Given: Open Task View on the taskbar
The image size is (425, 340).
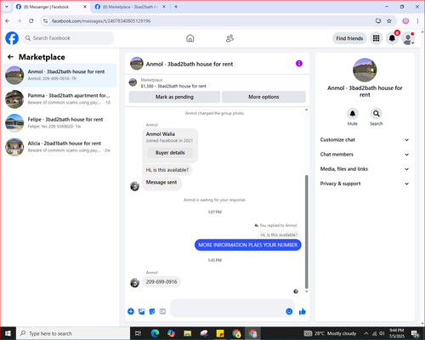Looking at the screenshot, I should click(139, 333).
